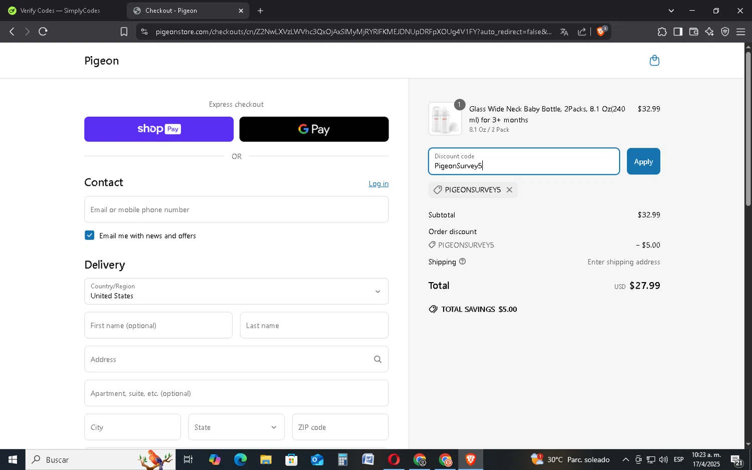Open the notifications center icon
Viewport: 752px width, 470px height.
click(x=736, y=459)
